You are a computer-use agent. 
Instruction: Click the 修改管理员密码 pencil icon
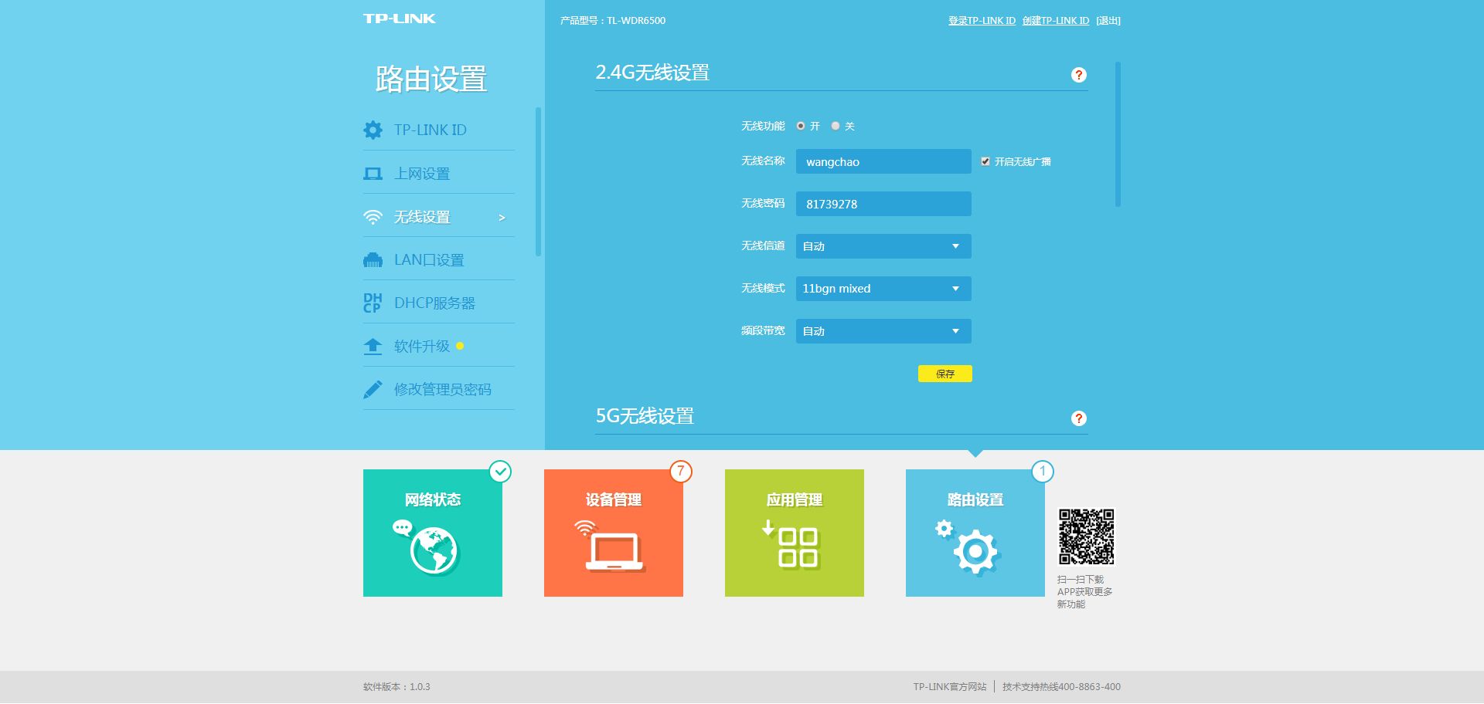pyautogui.click(x=373, y=390)
